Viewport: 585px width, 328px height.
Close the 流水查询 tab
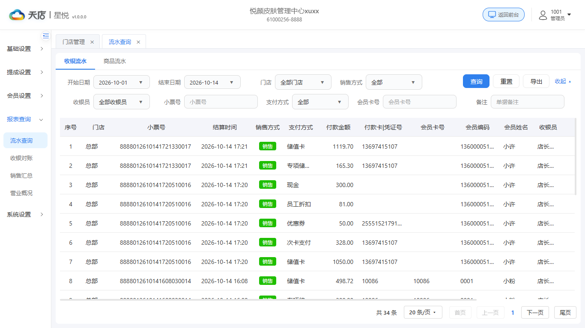pos(138,42)
